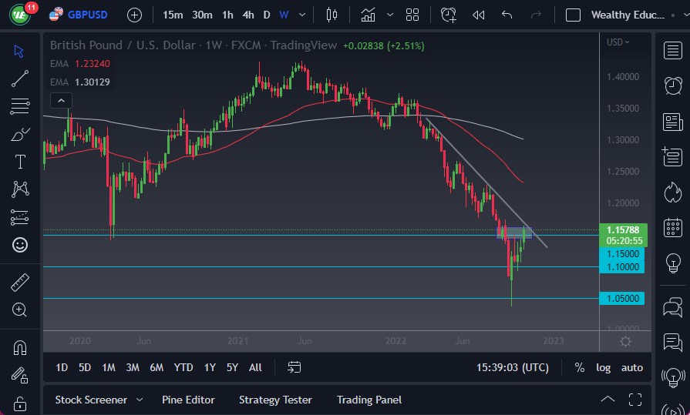This screenshot has height=415, width=690.
Task: Select the Measure ruler tool
Action: pyautogui.click(x=20, y=283)
